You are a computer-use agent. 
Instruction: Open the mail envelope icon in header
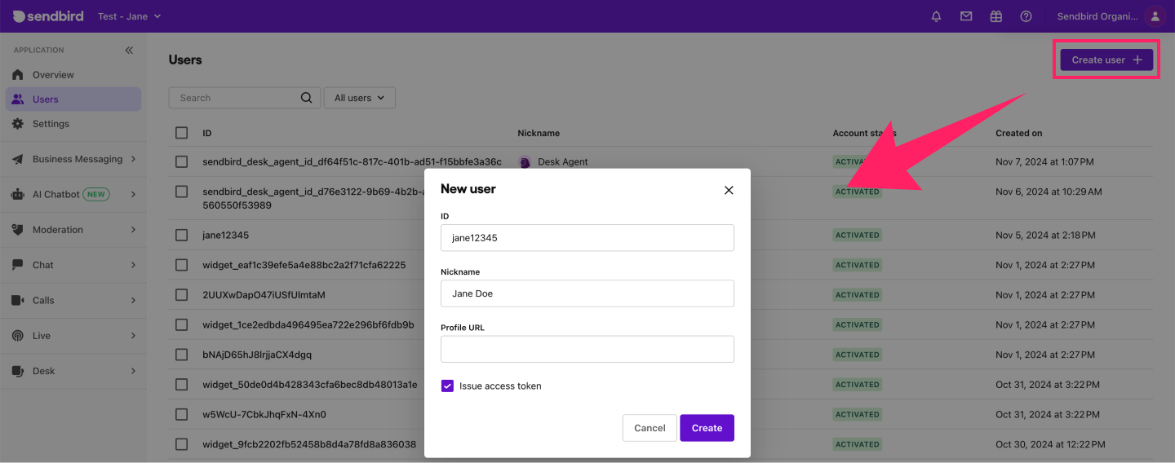pos(966,16)
